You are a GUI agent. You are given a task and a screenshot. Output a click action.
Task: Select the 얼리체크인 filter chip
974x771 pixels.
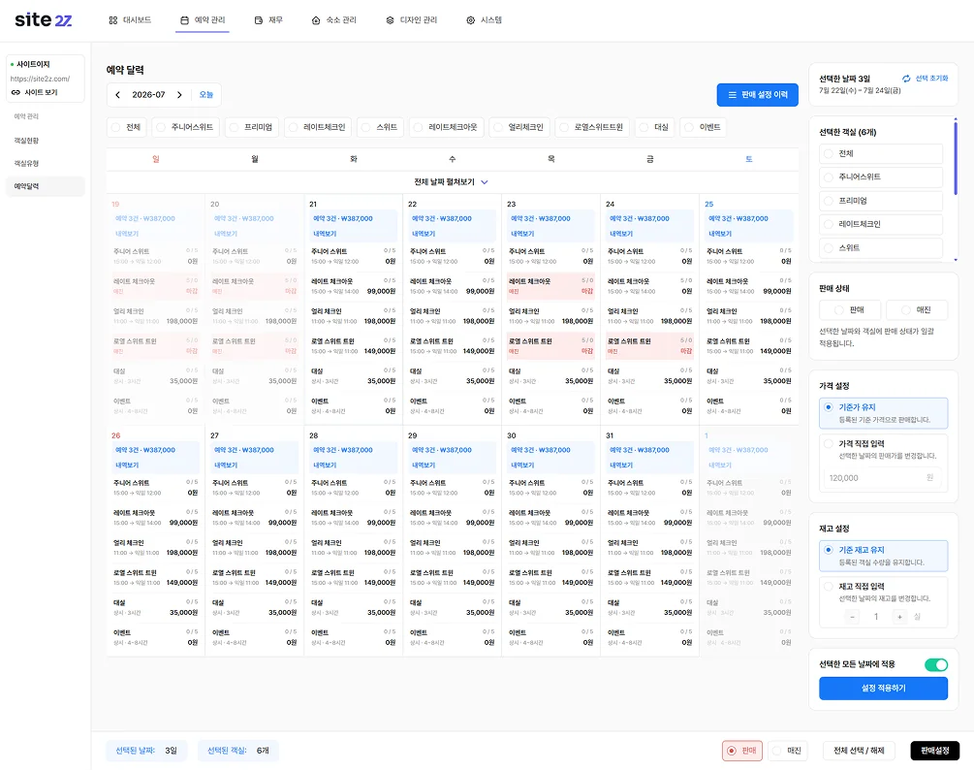point(518,127)
